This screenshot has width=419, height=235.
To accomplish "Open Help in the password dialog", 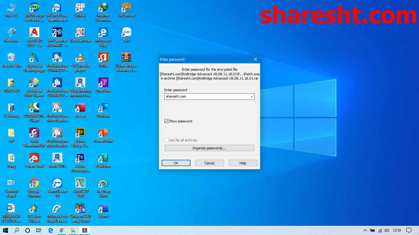I will tap(243, 163).
